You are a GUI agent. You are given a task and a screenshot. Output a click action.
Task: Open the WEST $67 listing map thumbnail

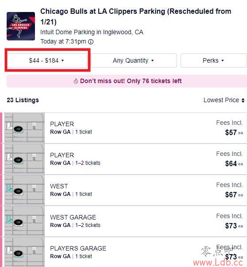click(24, 190)
